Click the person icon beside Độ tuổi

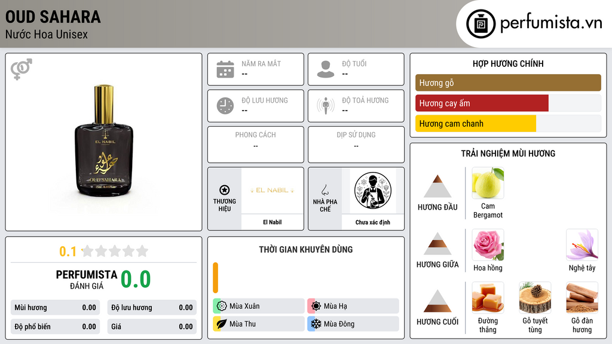[x=326, y=69]
